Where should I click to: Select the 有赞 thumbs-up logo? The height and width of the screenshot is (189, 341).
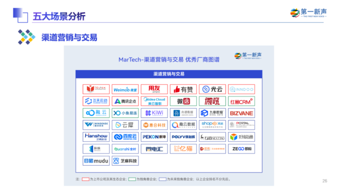point(183,89)
